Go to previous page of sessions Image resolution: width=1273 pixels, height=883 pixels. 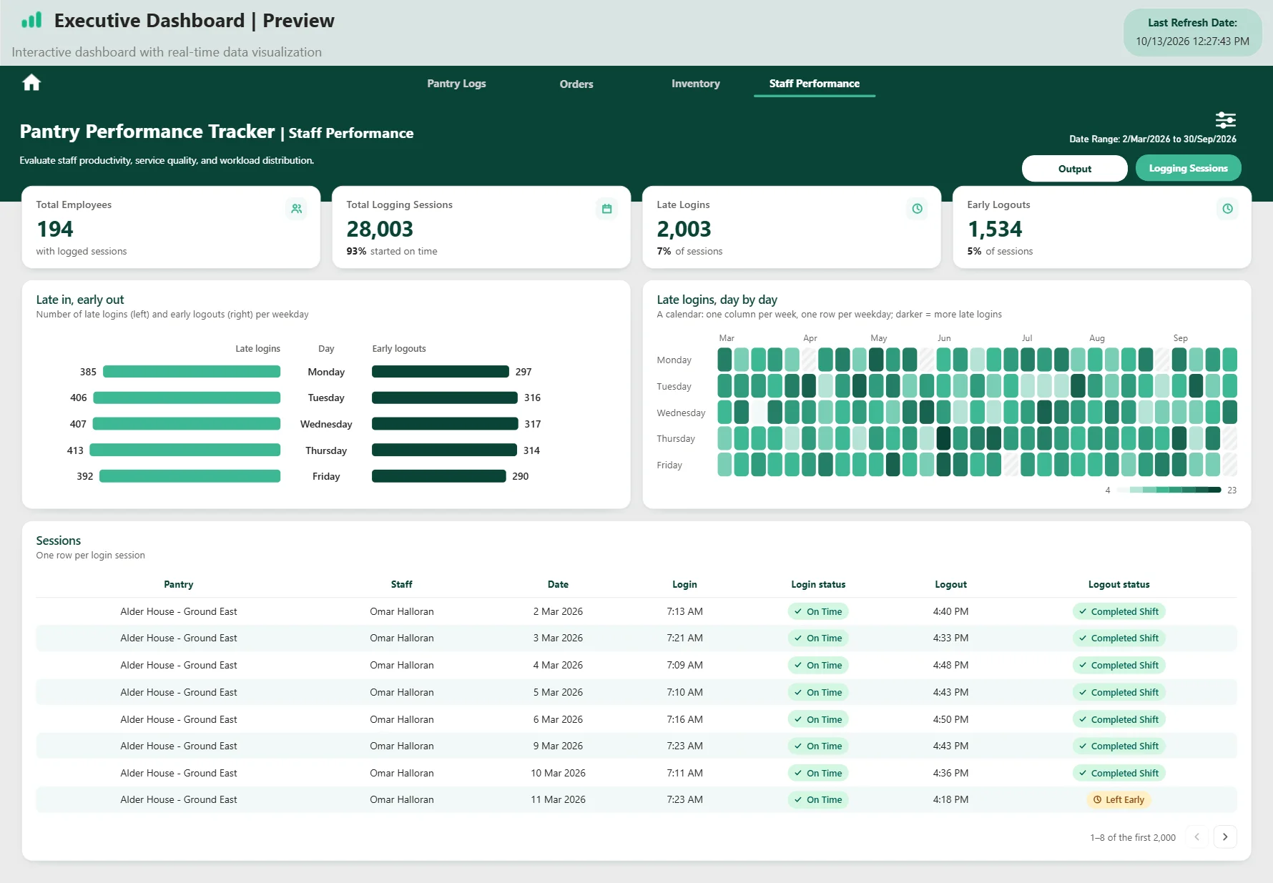(1196, 837)
